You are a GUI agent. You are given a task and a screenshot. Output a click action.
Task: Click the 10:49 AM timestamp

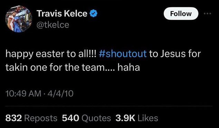tap(23, 93)
